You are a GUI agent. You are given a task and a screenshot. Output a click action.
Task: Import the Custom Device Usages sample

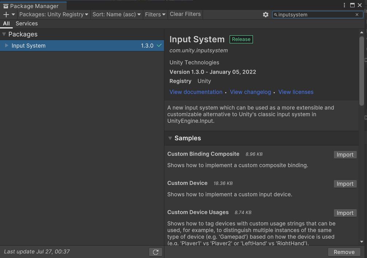point(345,213)
